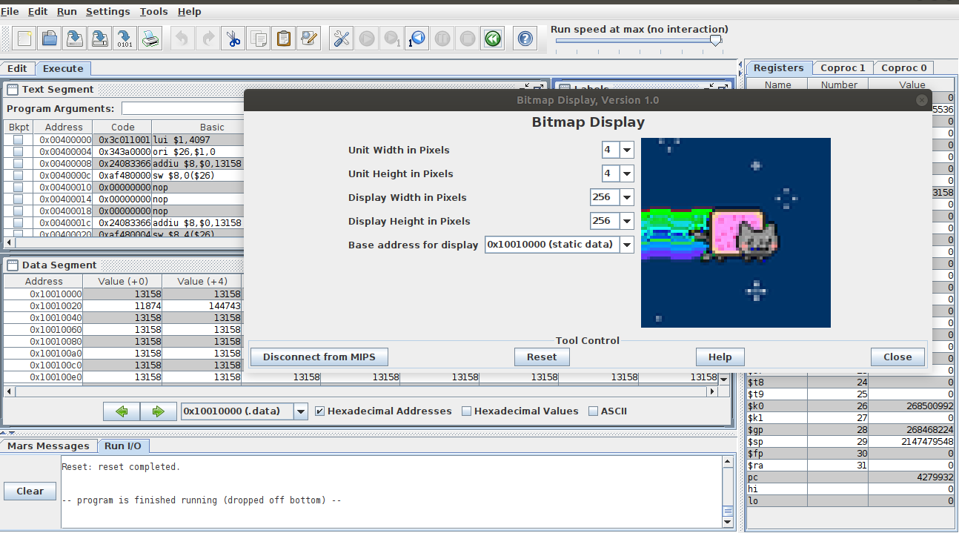This screenshot has height=533, width=959.
Task: Open the Help question mark icon
Action: click(x=525, y=39)
